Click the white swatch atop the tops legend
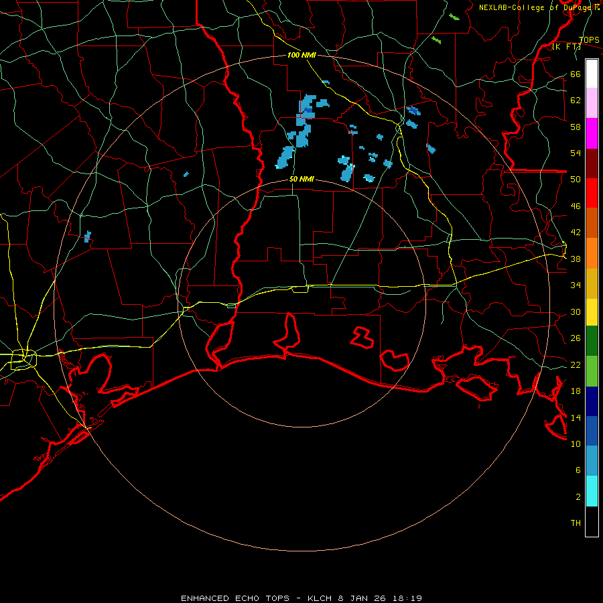 coord(592,74)
